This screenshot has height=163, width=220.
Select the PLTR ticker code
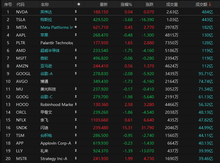[x=21, y=43]
